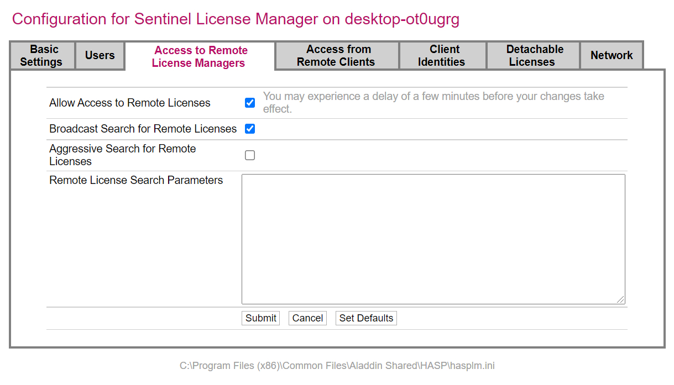
Task: Click the Remote License Search Parameters label
Action: tap(136, 181)
